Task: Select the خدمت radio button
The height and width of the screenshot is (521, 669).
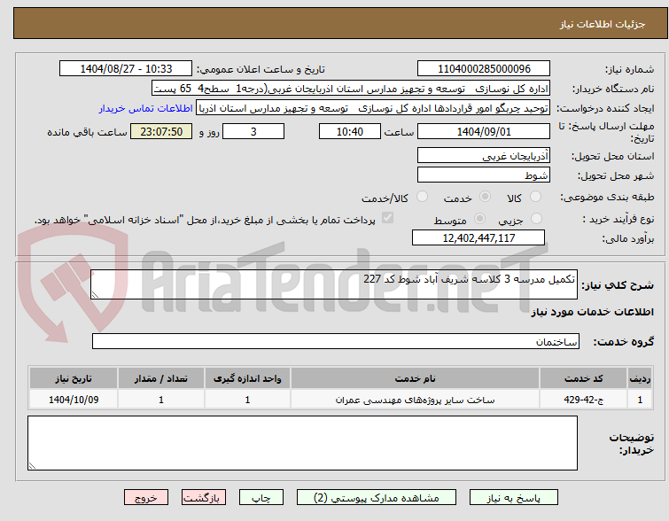Action: [x=485, y=197]
